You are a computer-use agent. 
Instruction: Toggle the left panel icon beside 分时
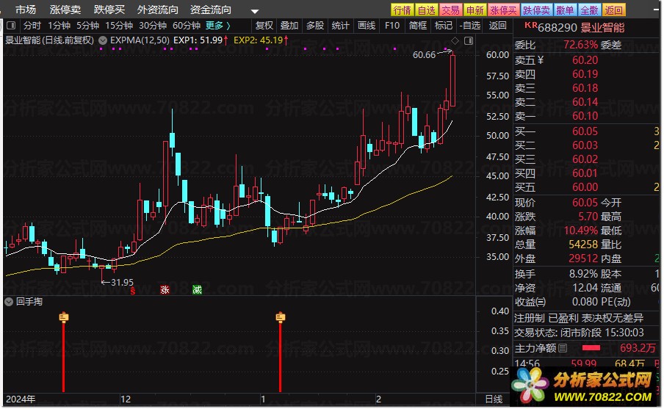click(x=12, y=26)
